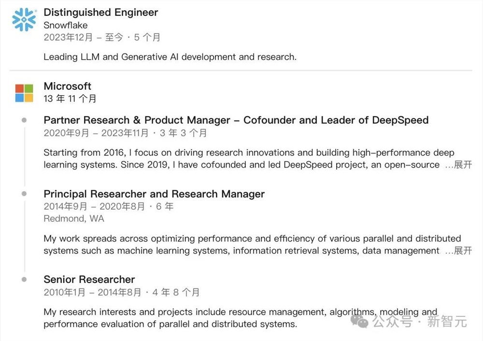Click the timeline dot beside Principal Researcher
Screen dimensions: 483x341
click(24, 194)
